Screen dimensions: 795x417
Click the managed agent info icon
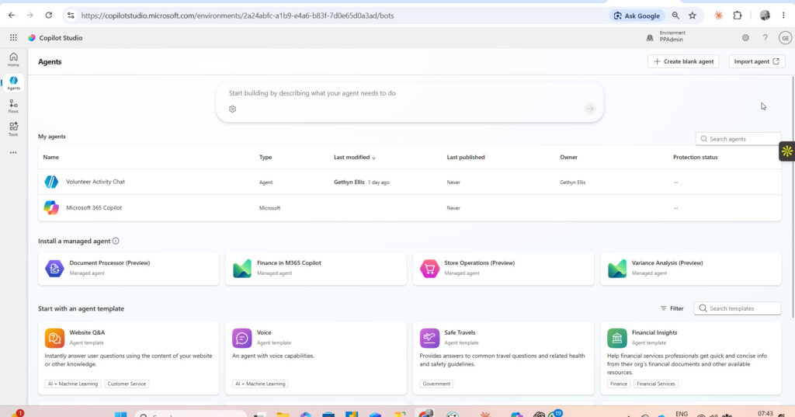(x=116, y=241)
